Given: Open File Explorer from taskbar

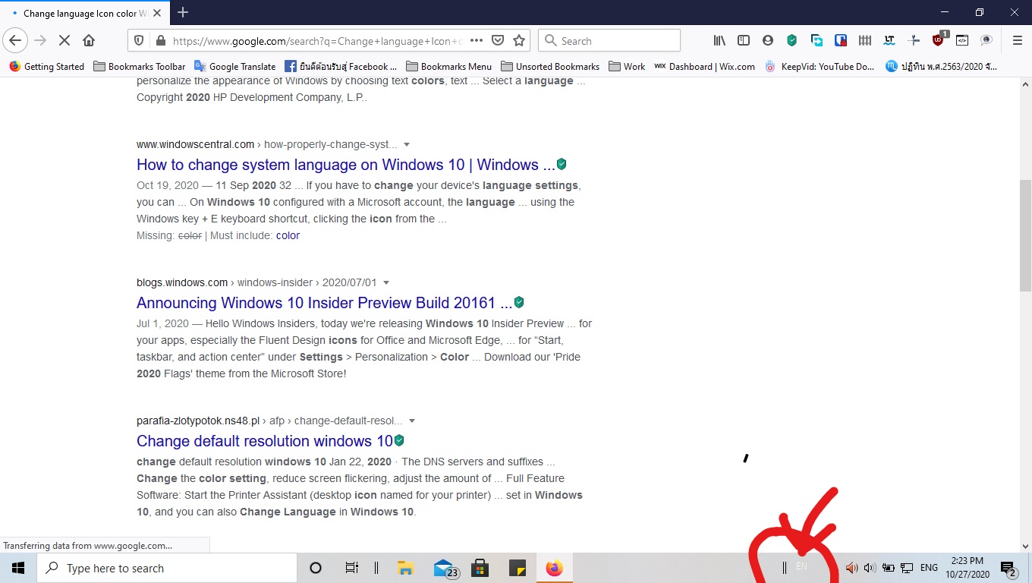Looking at the screenshot, I should [405, 568].
